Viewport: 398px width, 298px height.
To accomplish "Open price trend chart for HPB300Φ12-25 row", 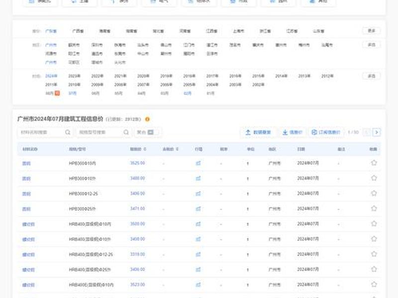I will pyautogui.click(x=198, y=194).
